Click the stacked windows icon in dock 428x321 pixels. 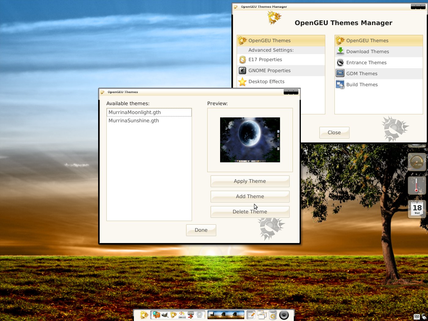pos(262,315)
